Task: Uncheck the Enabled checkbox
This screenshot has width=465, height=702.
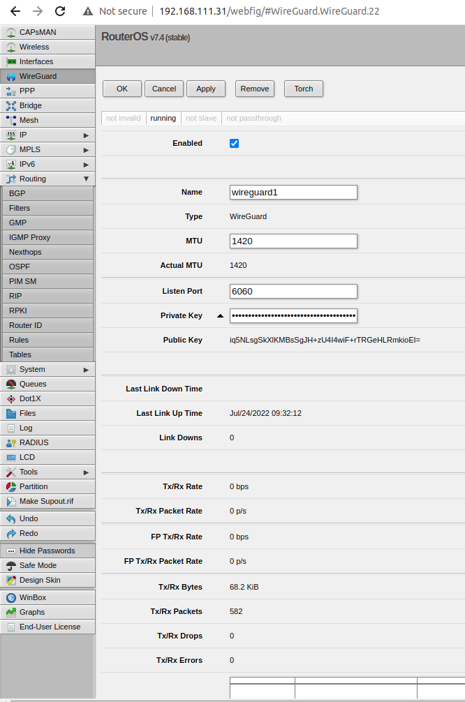Action: 235,143
